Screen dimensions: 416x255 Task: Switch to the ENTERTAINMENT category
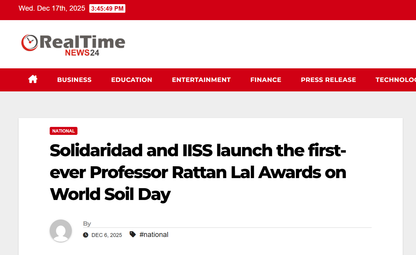point(201,80)
